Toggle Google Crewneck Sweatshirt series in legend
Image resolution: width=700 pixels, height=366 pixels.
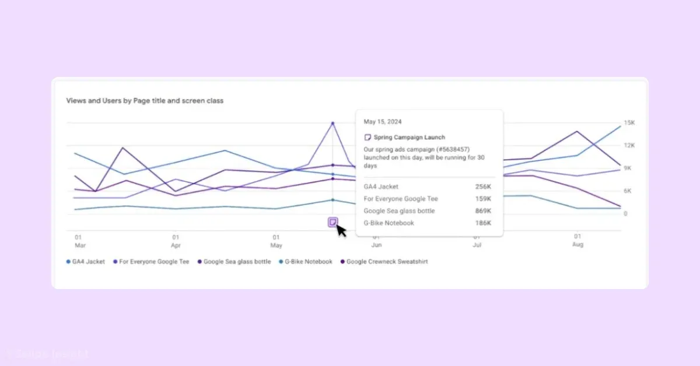(387, 262)
